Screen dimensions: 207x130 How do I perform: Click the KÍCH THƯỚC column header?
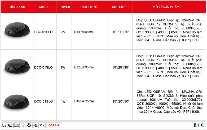(x=89, y=7)
